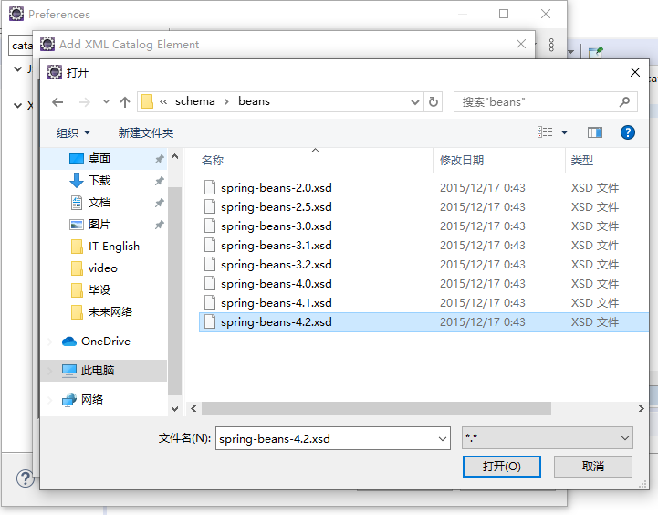Select 图片 in the navigation pane
The width and height of the screenshot is (658, 515).
[99, 224]
